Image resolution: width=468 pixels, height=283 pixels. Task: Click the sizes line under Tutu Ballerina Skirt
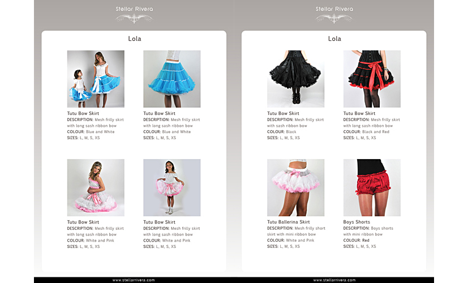click(x=284, y=247)
